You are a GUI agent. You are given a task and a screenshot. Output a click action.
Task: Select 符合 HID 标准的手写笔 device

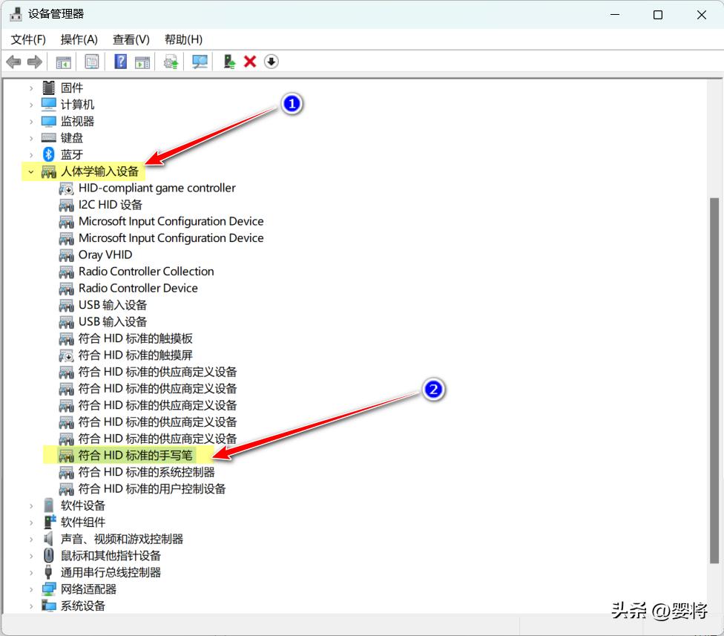(135, 456)
